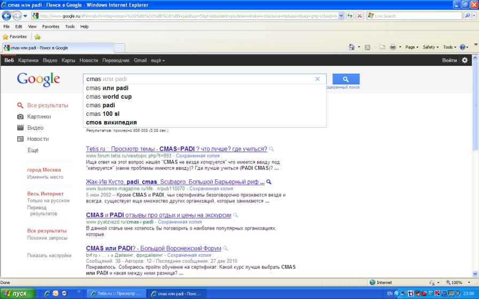Click 'Показать настройки' link
The height and width of the screenshot is (299, 479).
click(x=49, y=256)
